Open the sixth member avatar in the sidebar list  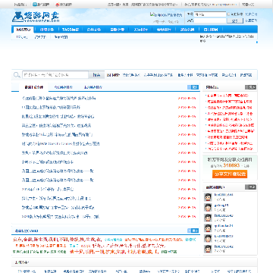208,249
